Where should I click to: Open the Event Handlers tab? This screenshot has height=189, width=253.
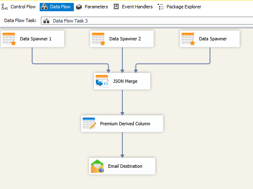[x=133, y=7]
